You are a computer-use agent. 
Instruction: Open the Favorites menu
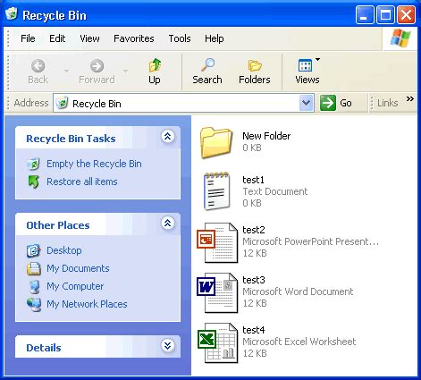[134, 38]
